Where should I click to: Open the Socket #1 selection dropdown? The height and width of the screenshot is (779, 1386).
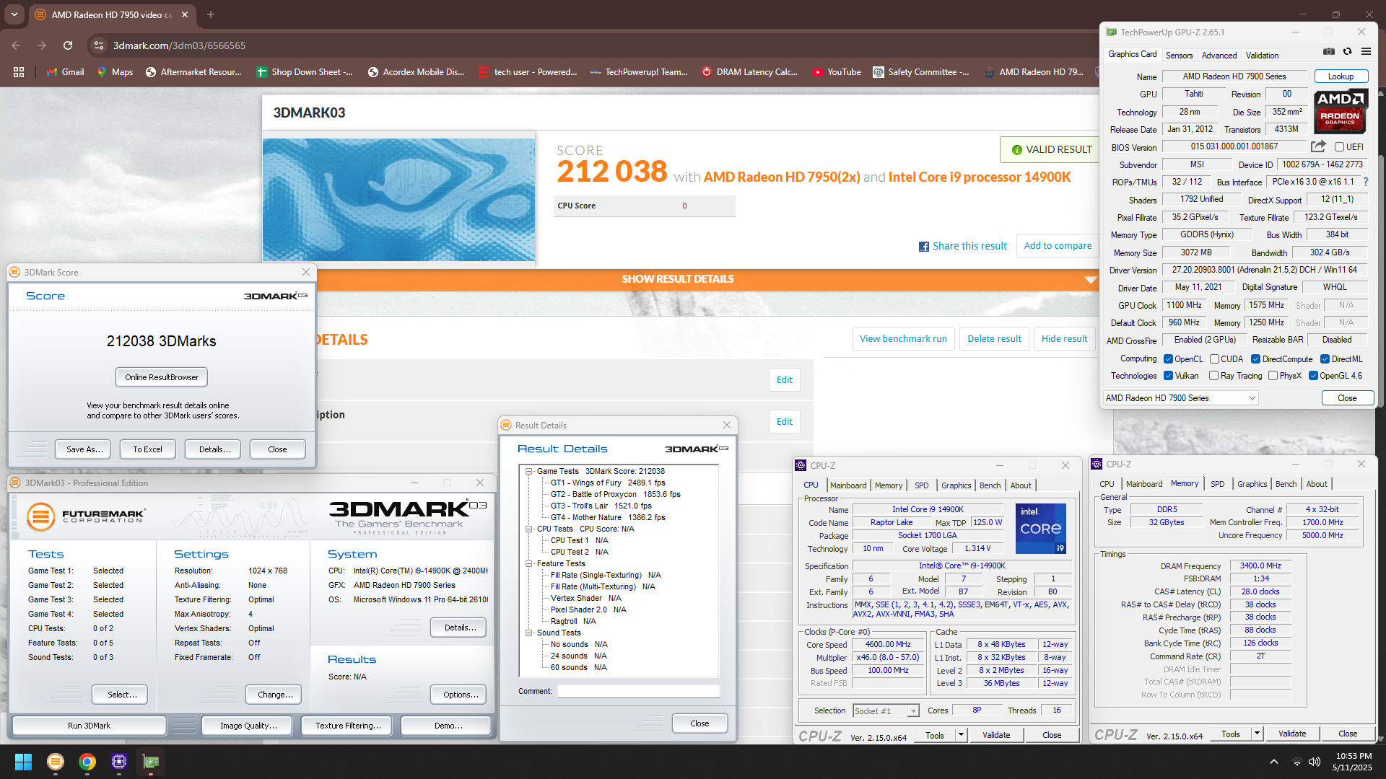(x=886, y=710)
